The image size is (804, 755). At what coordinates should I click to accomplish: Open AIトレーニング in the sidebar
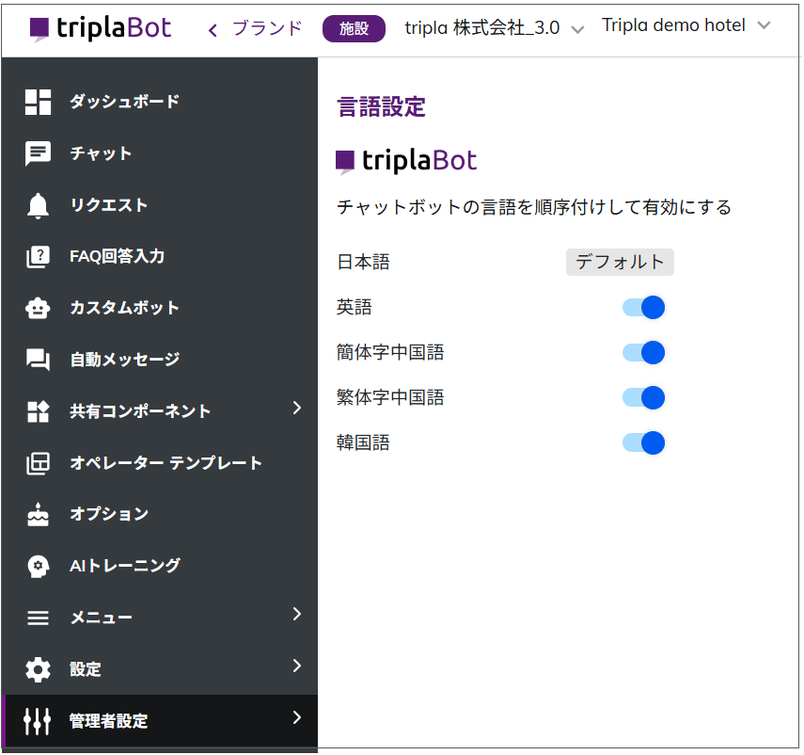click(160, 566)
